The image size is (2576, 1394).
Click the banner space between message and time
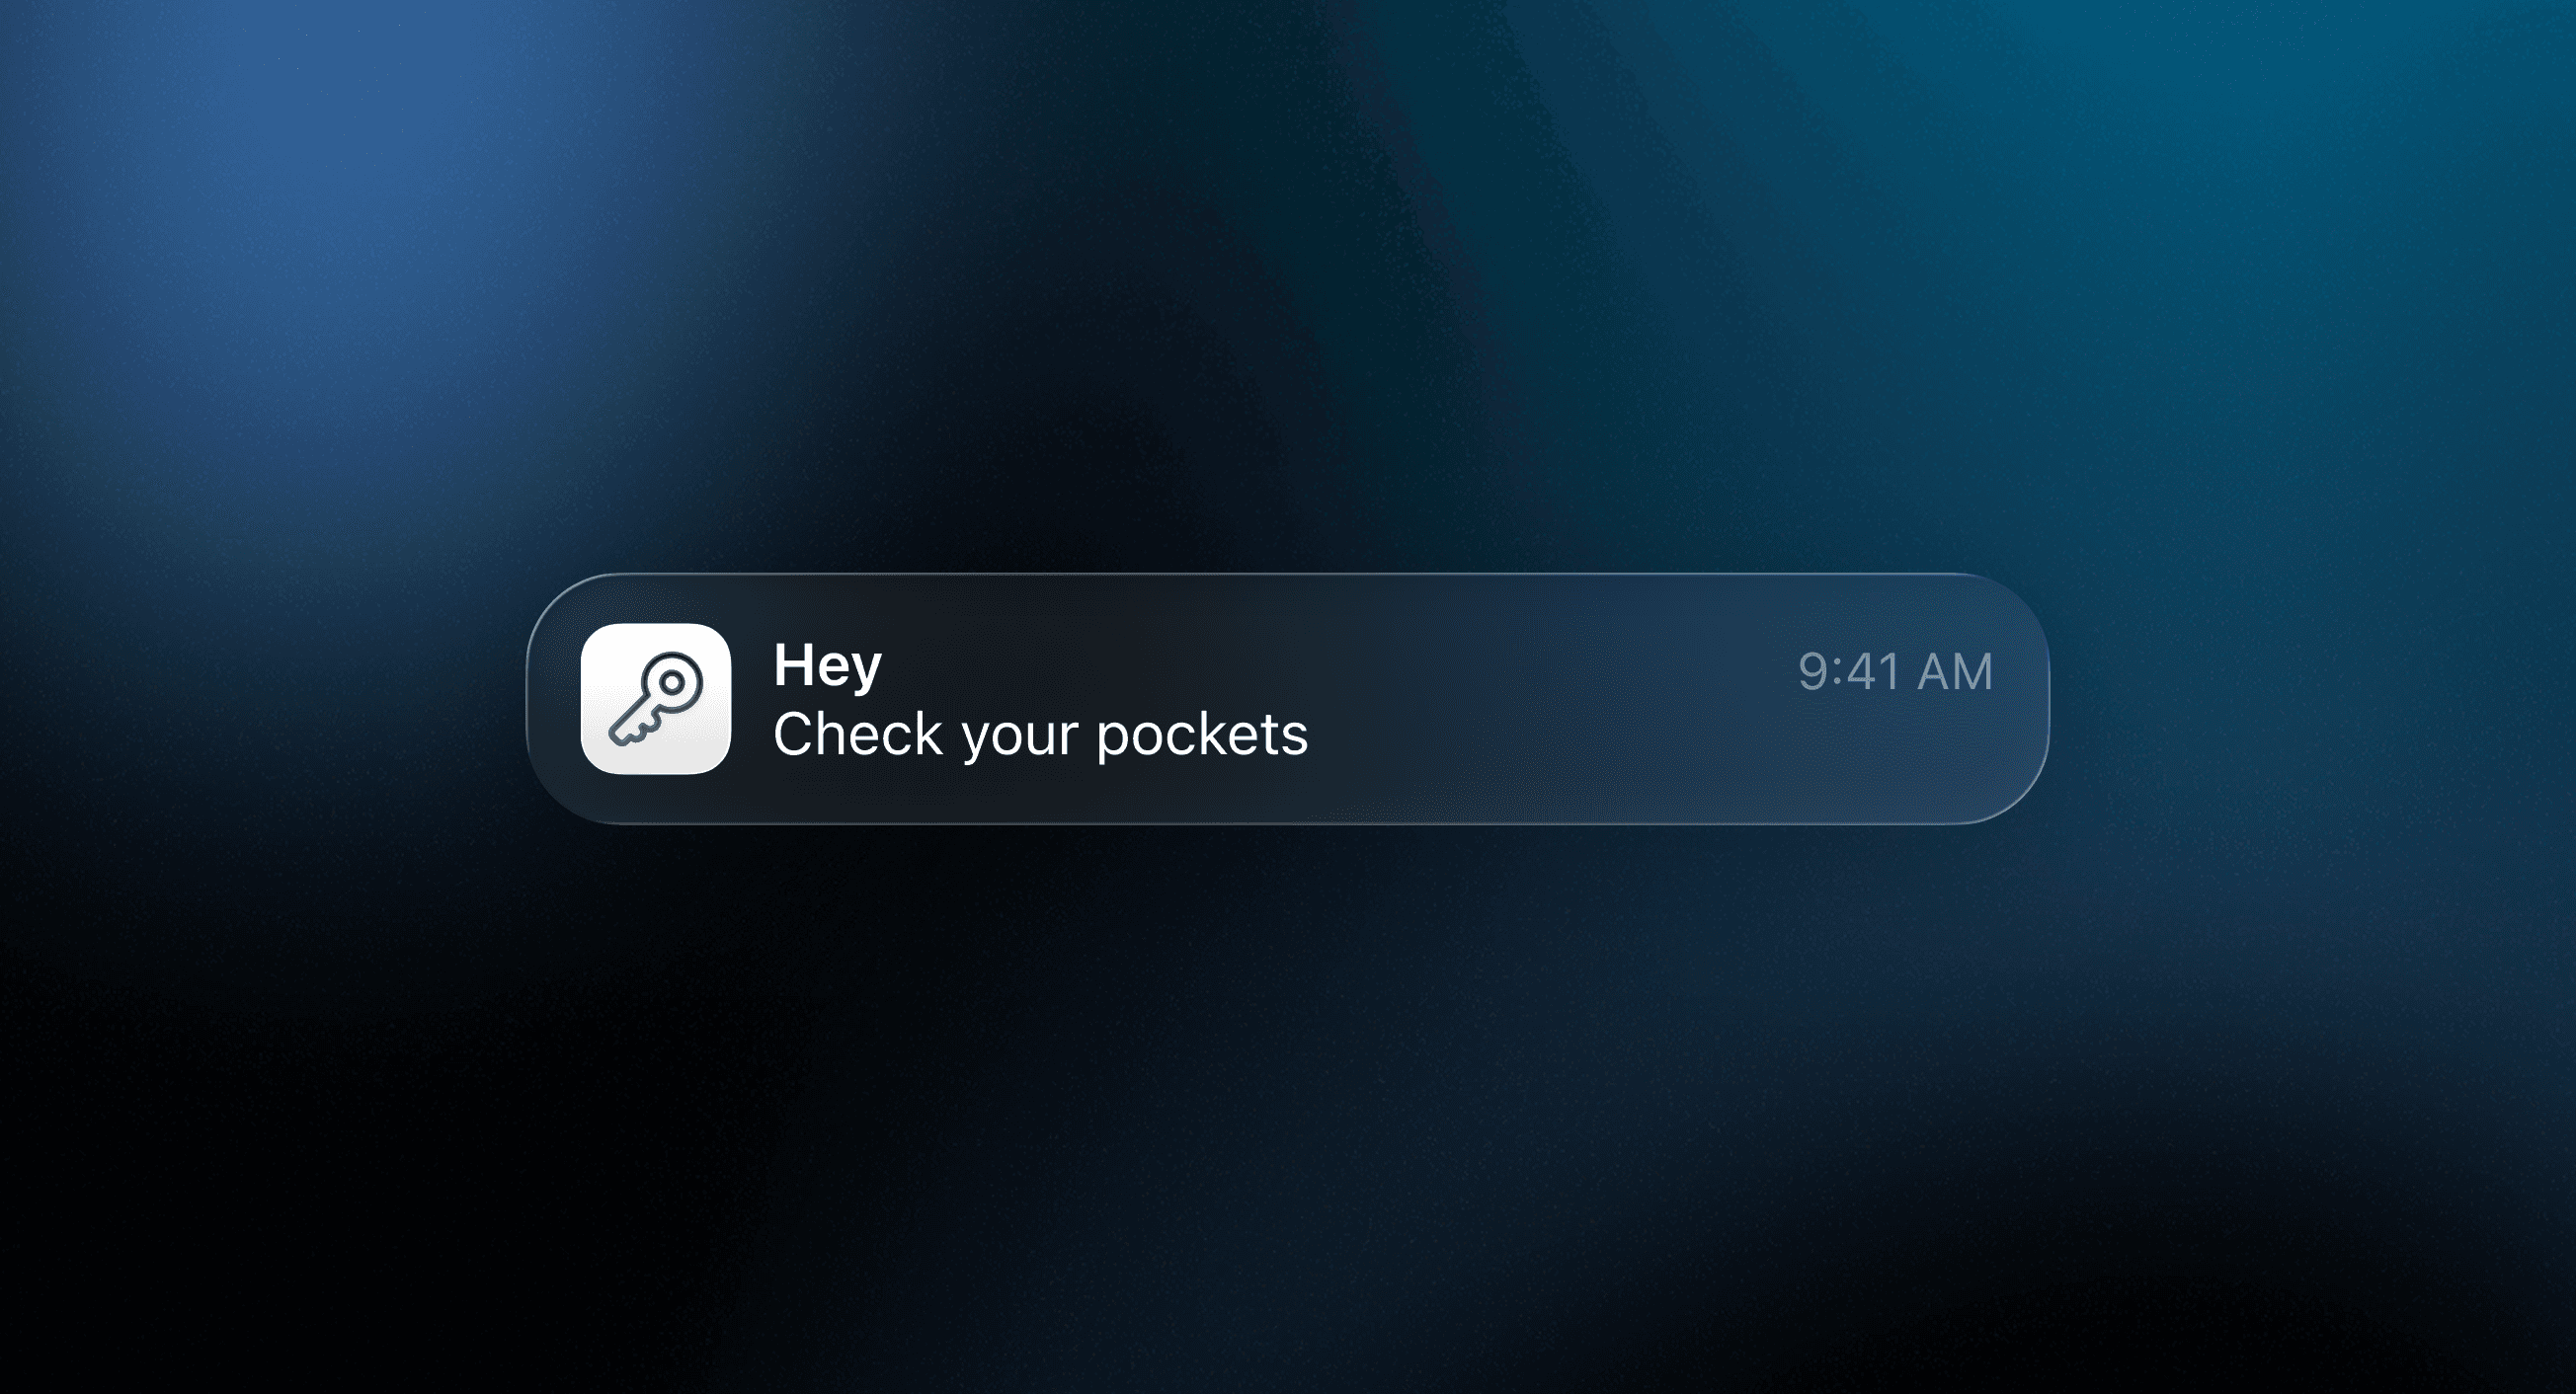[1550, 700]
